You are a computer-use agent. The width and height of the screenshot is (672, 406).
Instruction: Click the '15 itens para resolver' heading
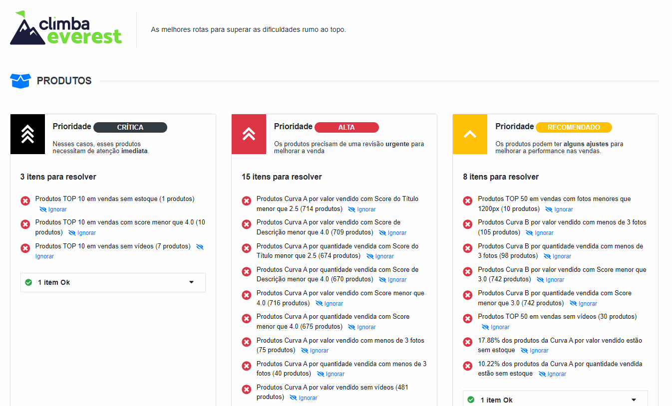tap(282, 177)
